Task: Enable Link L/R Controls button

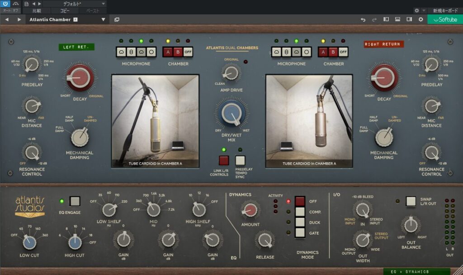Action: 224,160
